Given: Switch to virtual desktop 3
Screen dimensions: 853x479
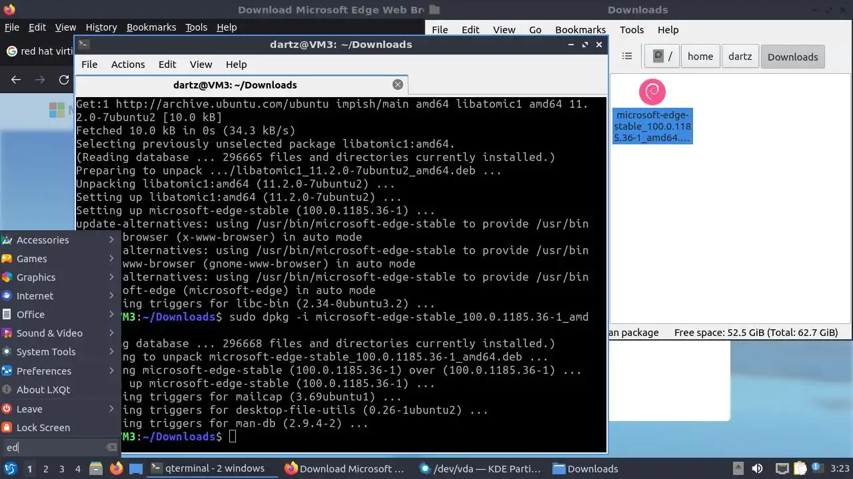Looking at the screenshot, I should (x=61, y=468).
